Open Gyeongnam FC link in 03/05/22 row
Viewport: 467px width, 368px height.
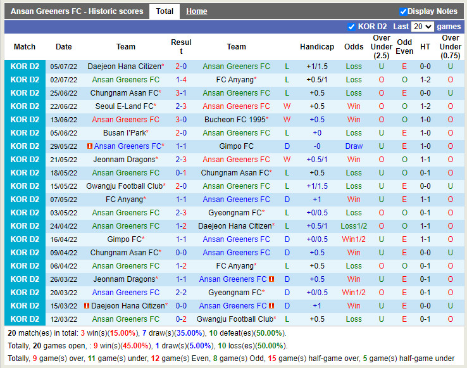click(x=235, y=213)
